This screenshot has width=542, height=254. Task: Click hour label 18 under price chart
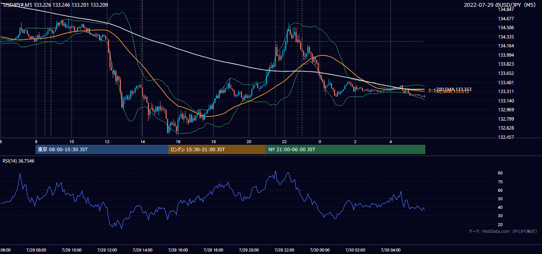click(x=213, y=141)
